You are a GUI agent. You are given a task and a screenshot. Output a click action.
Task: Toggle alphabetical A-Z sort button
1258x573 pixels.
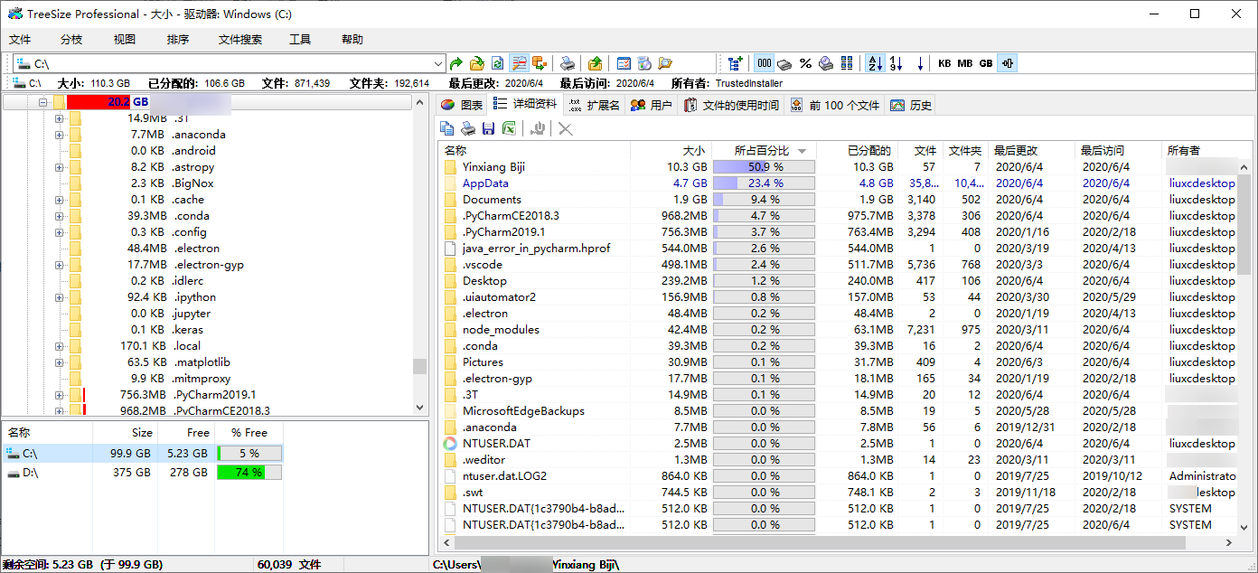coord(875,63)
